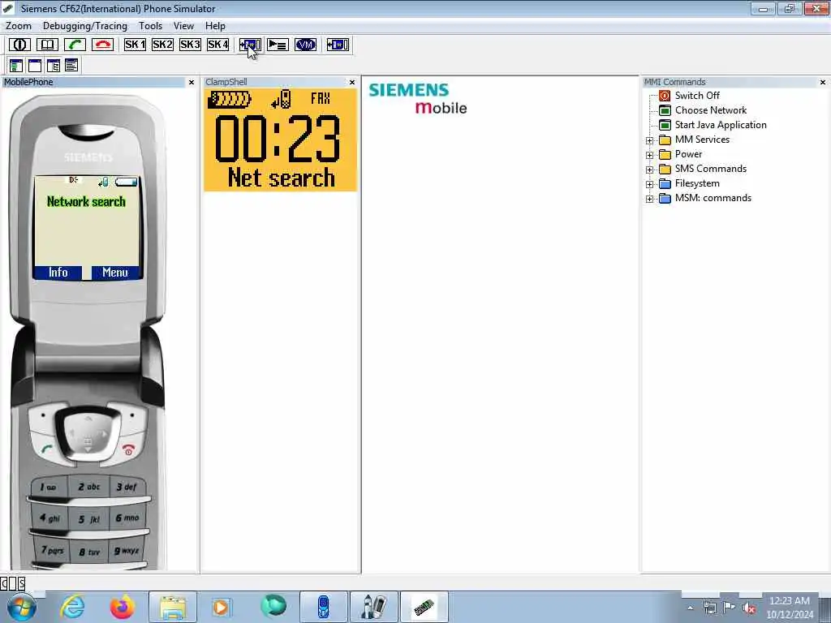Close the MMI Commands panel
This screenshot has height=623, width=831.
click(823, 82)
